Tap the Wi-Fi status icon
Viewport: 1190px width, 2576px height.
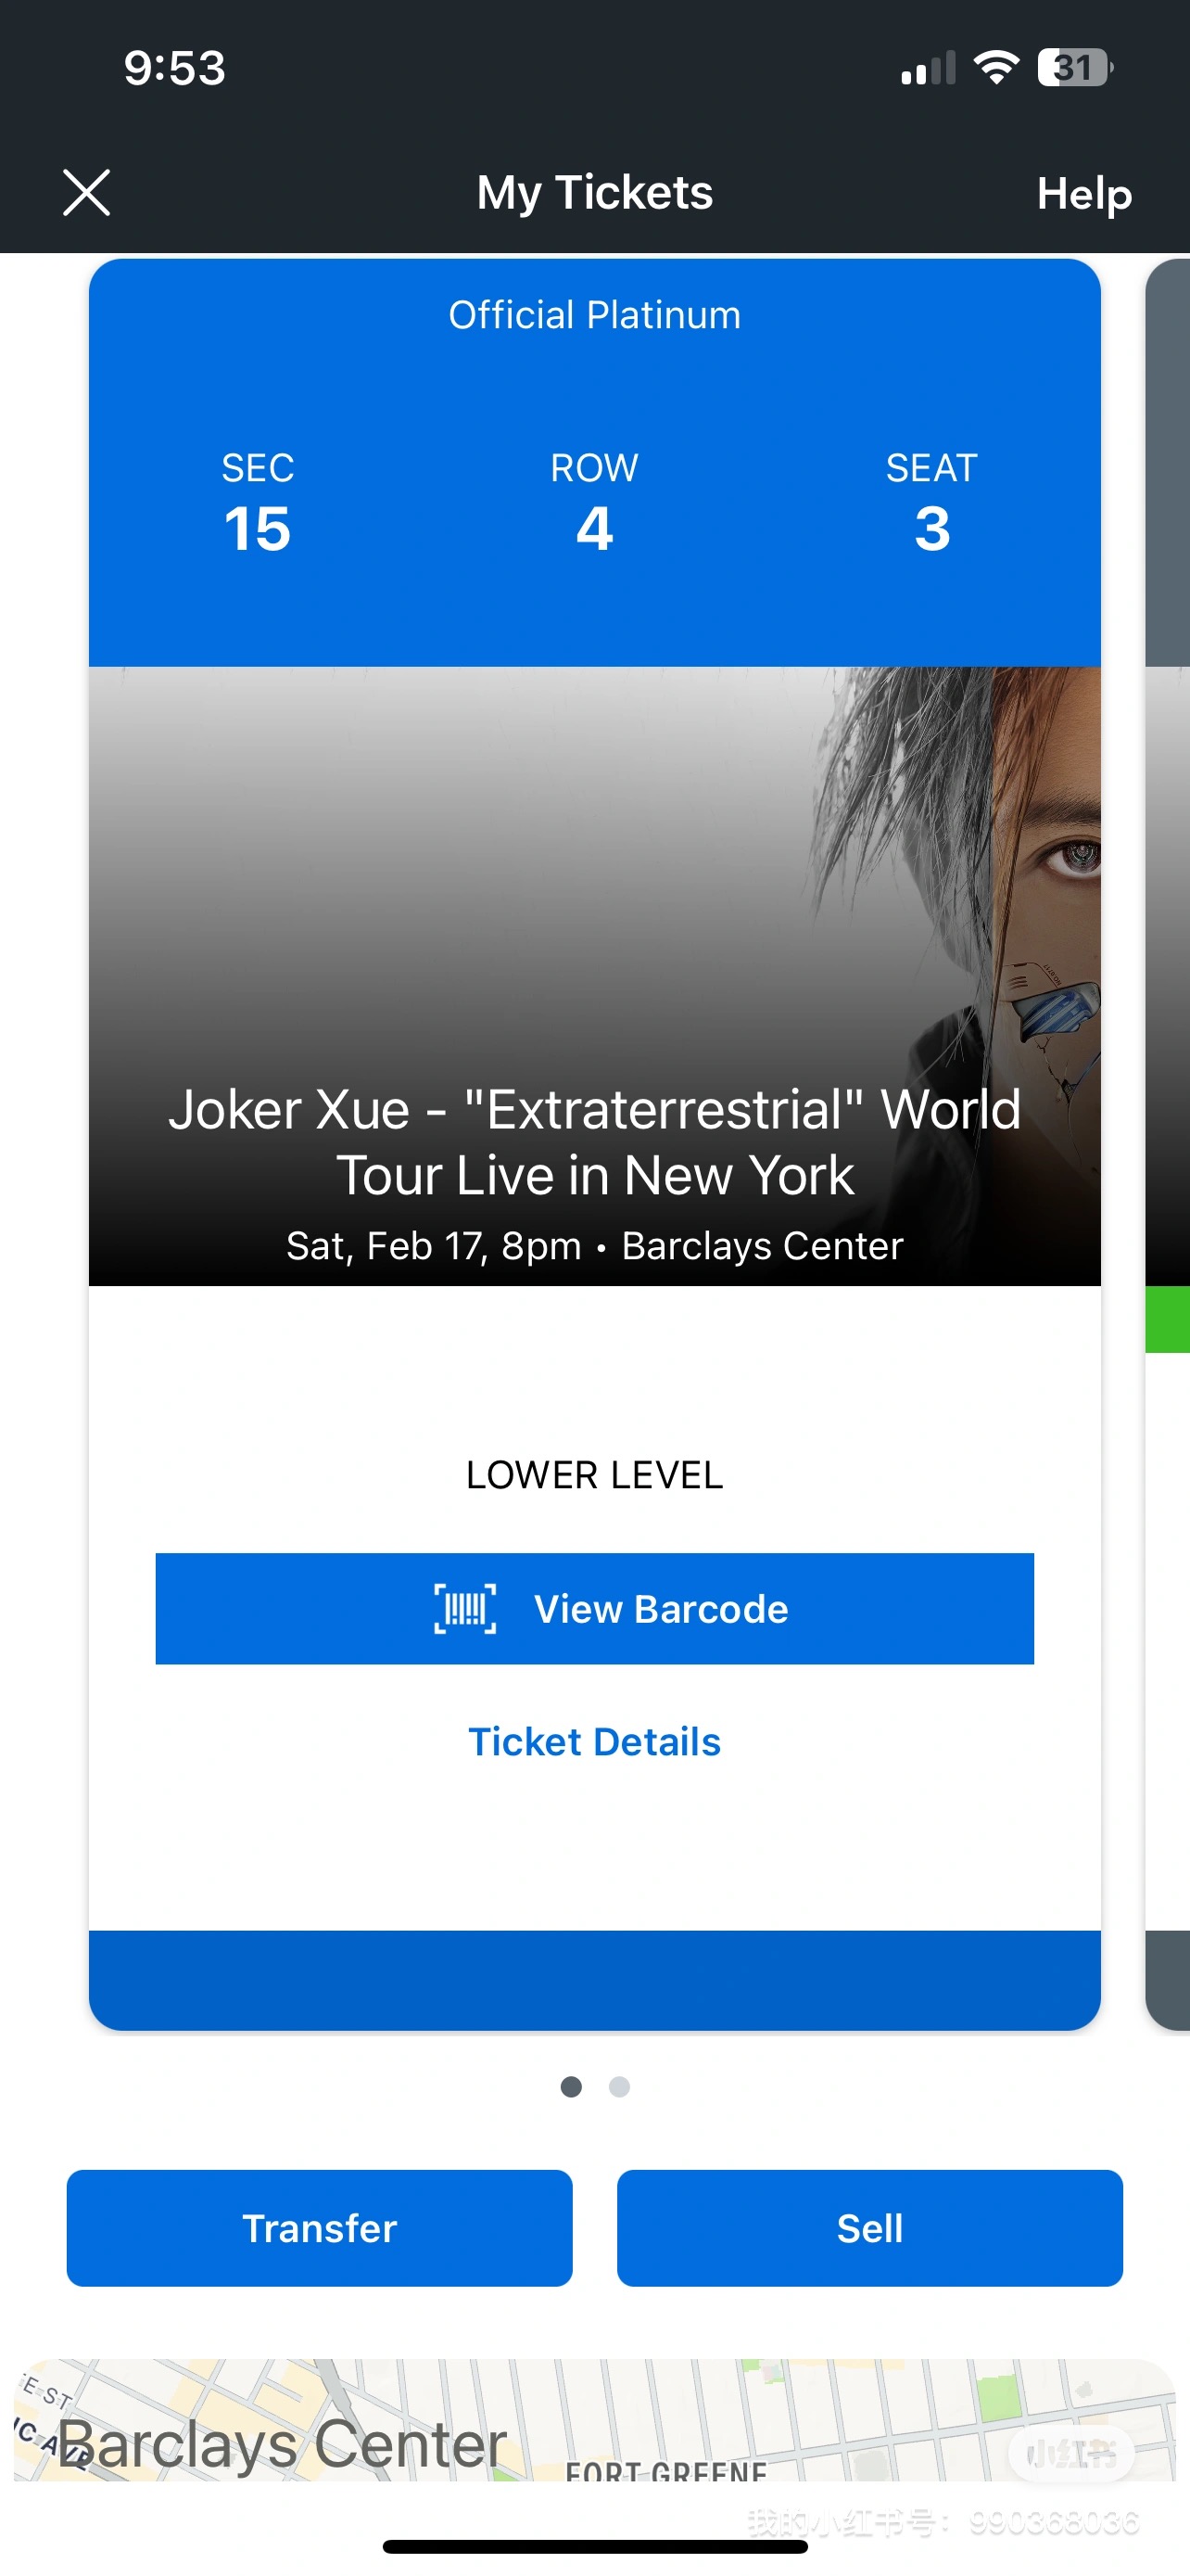tap(995, 68)
